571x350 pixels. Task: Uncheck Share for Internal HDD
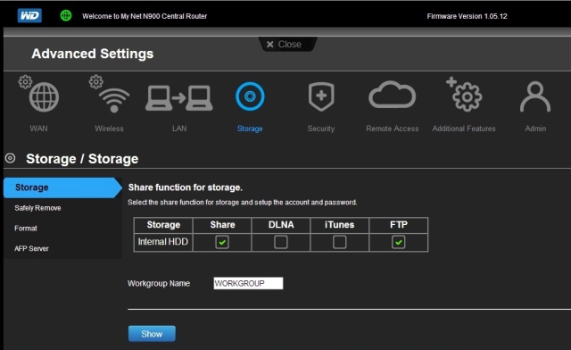[222, 242]
